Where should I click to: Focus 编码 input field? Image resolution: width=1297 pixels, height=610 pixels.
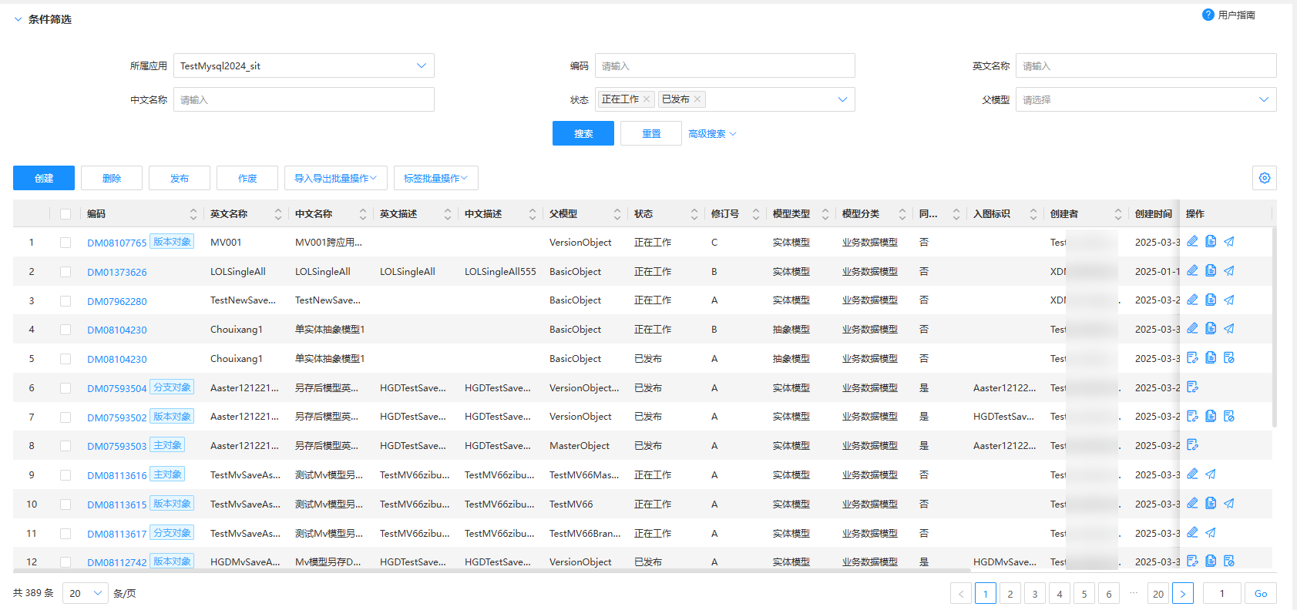click(725, 65)
